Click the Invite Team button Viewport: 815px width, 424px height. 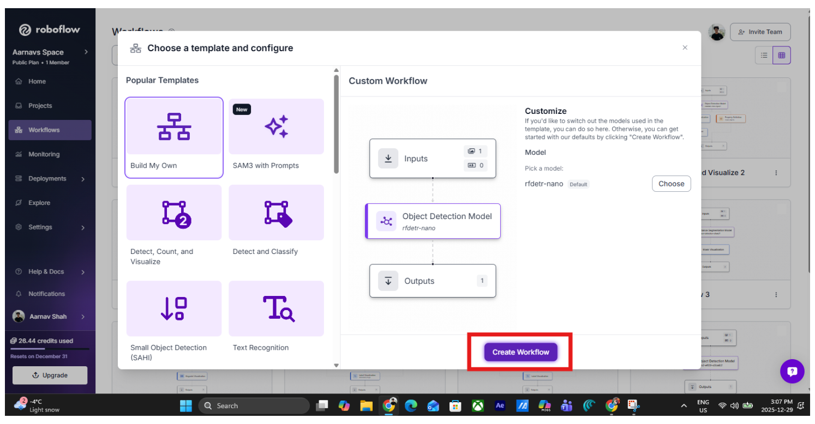[760, 32]
